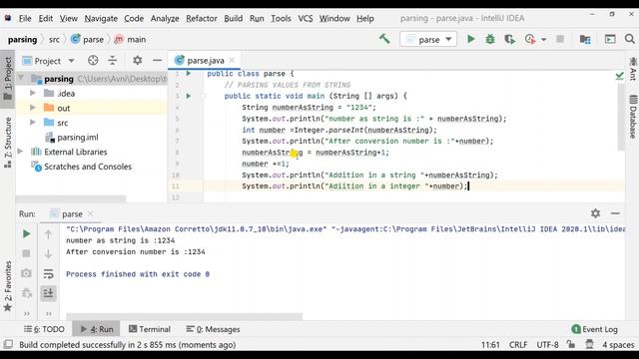Toggle tool window quick access in status bar corner

tap(8, 344)
